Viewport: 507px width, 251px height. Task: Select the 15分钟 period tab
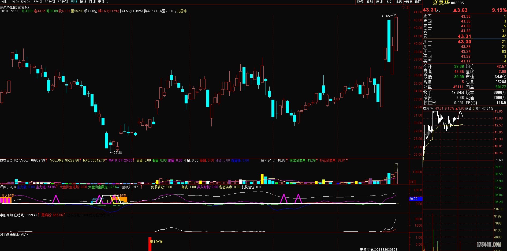[x=37, y=2]
